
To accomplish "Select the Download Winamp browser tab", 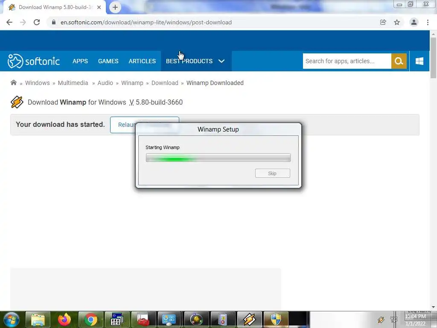I will (x=55, y=7).
